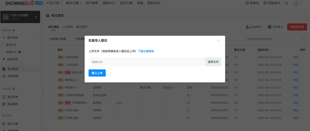
Task: Open the user avatar dropdown
Action: pyautogui.click(x=298, y=3)
